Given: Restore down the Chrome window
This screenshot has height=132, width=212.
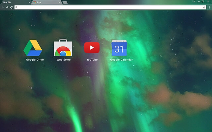Looking at the screenshot, I should [203, 1].
